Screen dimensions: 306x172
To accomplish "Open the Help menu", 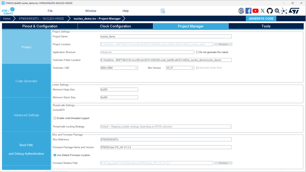I will coord(126,11).
